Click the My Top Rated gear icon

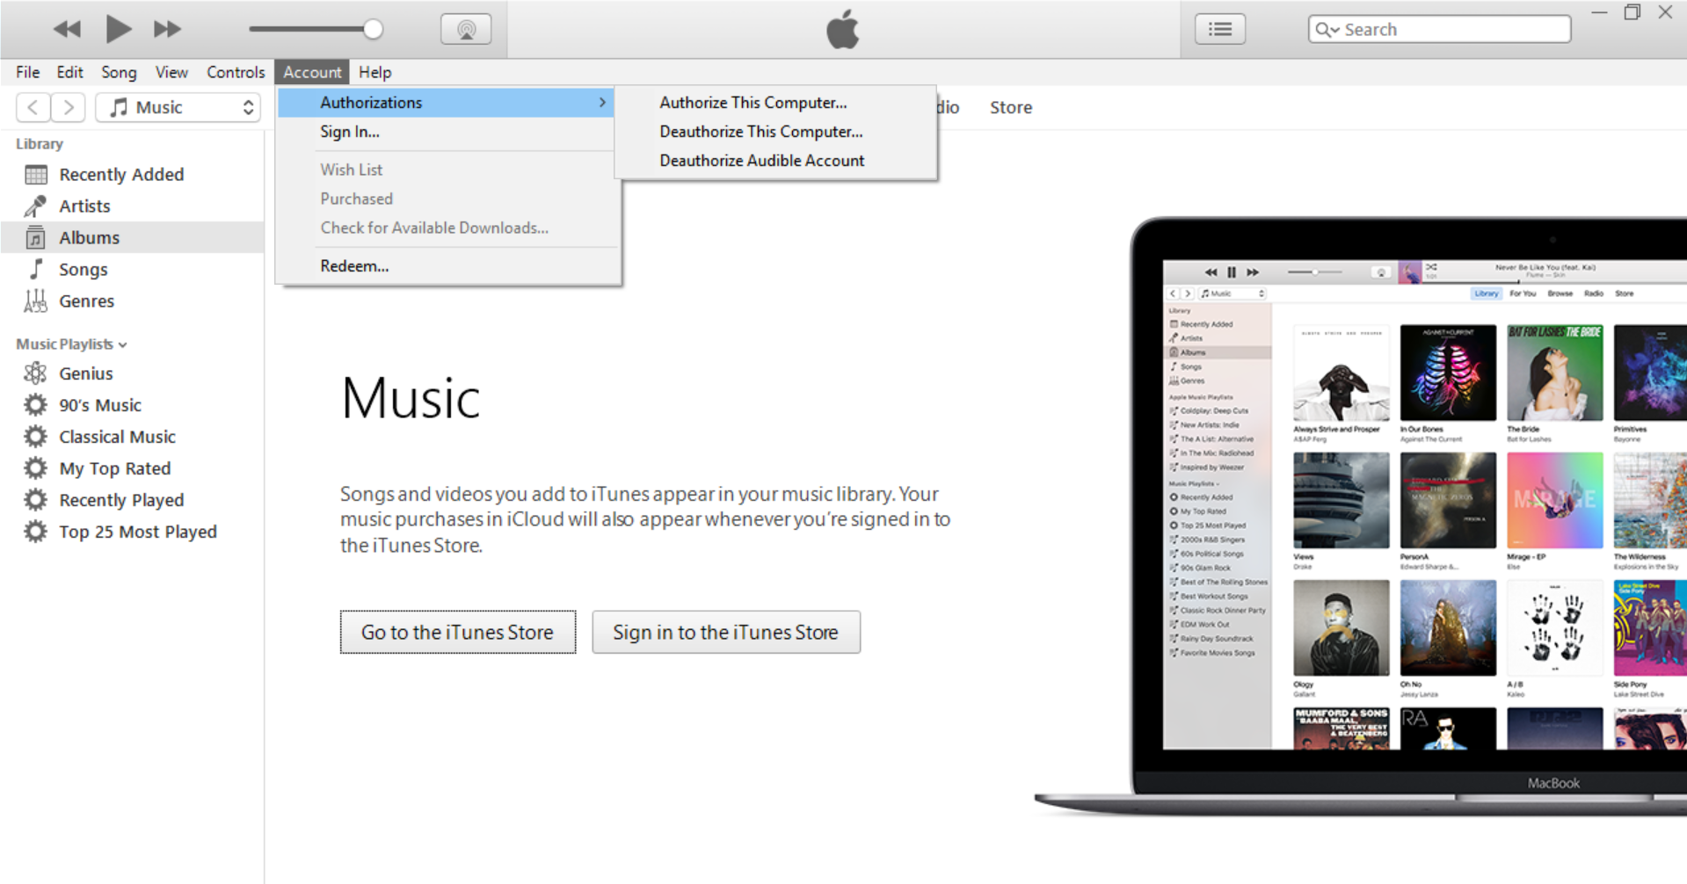pos(36,468)
